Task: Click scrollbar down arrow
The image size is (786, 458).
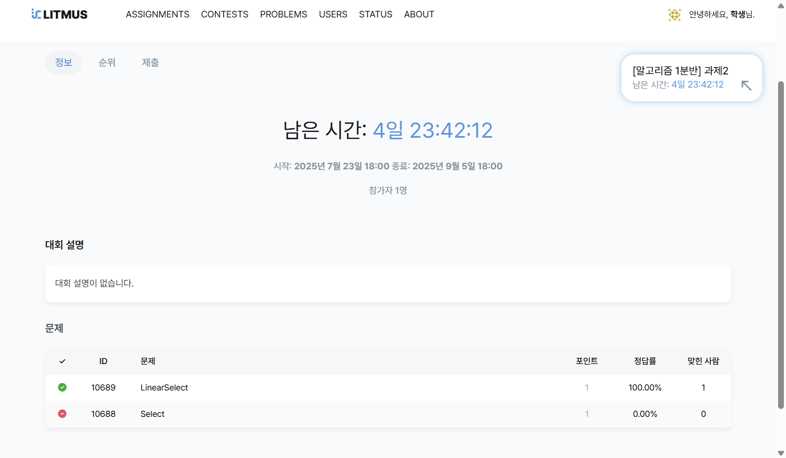Action: (x=781, y=453)
